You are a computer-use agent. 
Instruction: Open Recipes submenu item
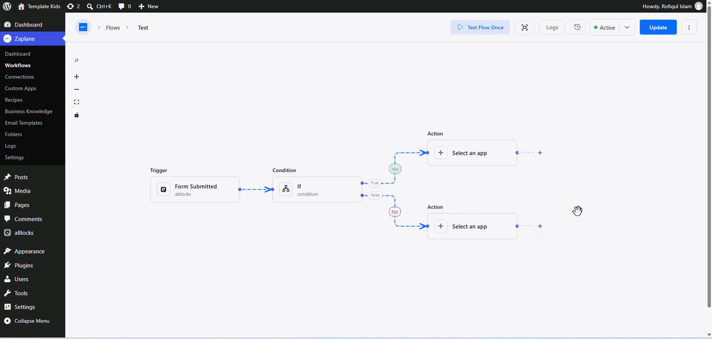14,100
